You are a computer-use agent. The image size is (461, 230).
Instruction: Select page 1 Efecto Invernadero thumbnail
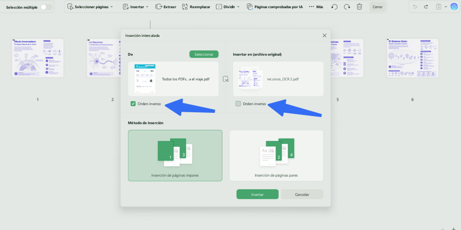click(x=38, y=58)
